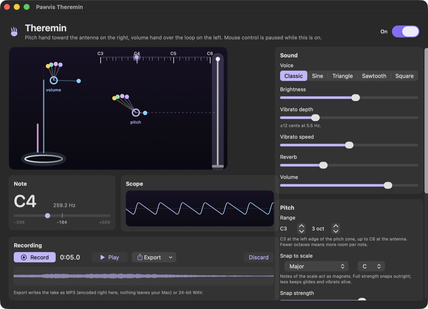Click the pink volume level bar
The image size is (428, 309).
pyautogui.click(x=38, y=138)
